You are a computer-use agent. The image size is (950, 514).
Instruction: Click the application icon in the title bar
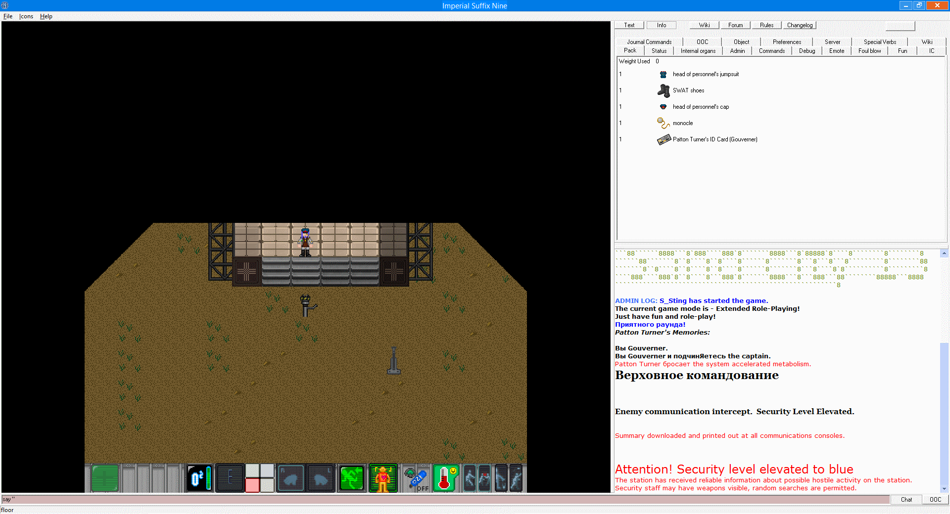[x=5, y=5]
